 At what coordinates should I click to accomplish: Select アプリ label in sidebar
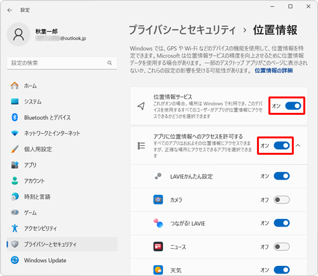30,165
